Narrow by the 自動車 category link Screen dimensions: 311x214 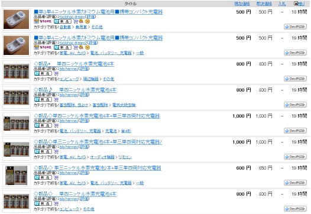coord(65,27)
